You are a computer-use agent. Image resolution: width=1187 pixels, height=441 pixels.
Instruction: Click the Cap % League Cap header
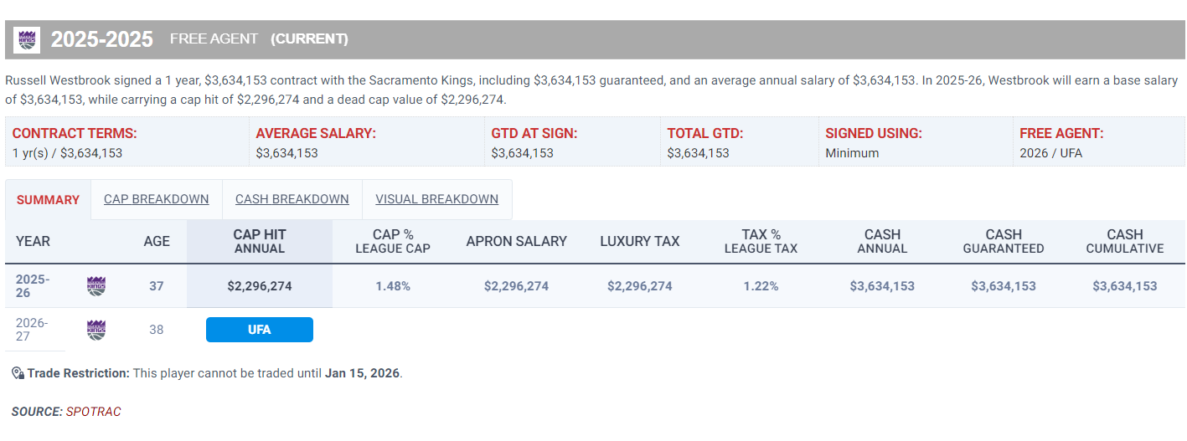393,241
